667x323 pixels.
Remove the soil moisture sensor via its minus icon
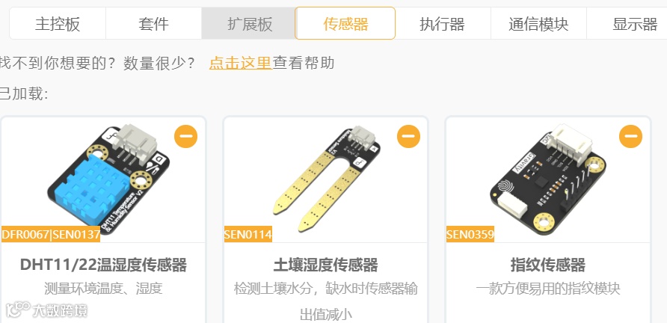click(x=408, y=136)
